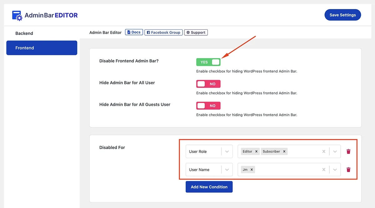The height and width of the screenshot is (208, 375).
Task: Remove the Jm user tag
Action: coord(252,169)
